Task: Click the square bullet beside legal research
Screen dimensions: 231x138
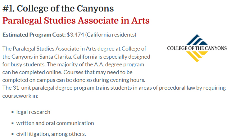Action: [12, 112]
